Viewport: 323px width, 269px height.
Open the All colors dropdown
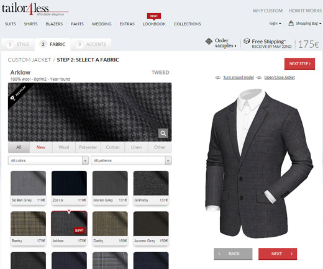pyautogui.click(x=48, y=160)
